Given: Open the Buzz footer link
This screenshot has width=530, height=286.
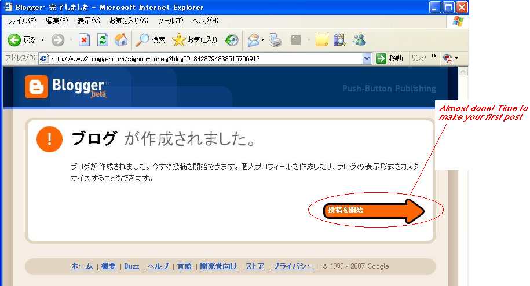Looking at the screenshot, I should [131, 266].
